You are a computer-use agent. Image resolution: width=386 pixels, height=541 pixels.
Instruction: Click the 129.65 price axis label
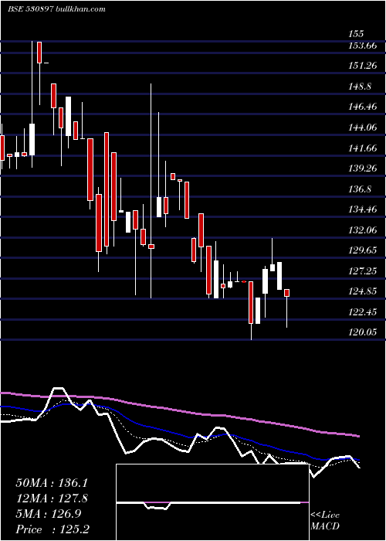coord(363,250)
